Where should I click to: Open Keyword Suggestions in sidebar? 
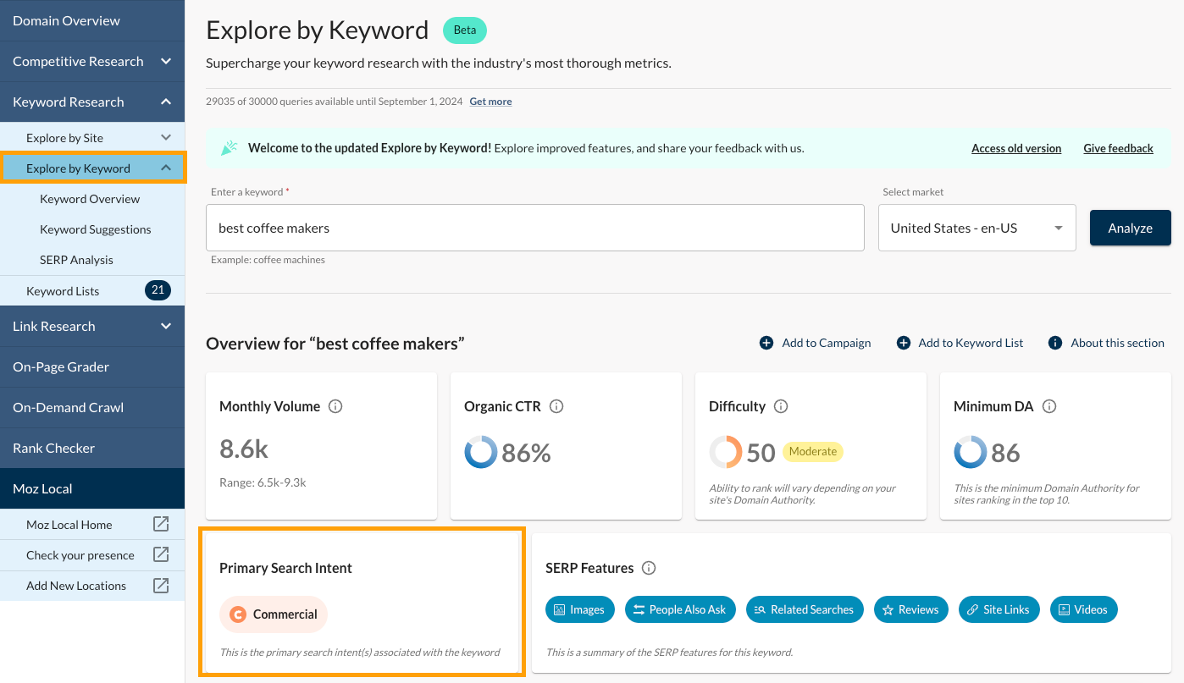click(x=95, y=229)
